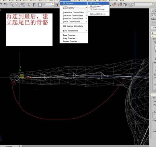Select the Select and Link tool

[x=12, y=5]
